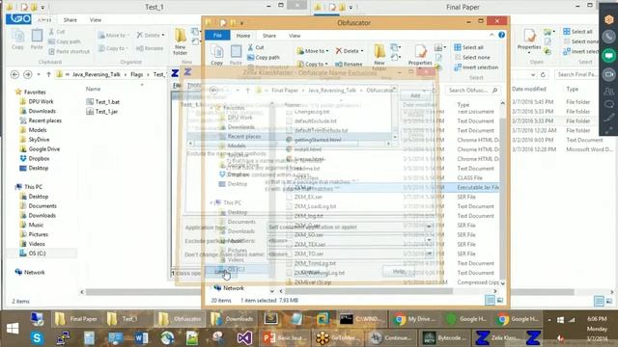Click Copy icon in Obfuscator ribbon
The image size is (618, 347).
216,55
